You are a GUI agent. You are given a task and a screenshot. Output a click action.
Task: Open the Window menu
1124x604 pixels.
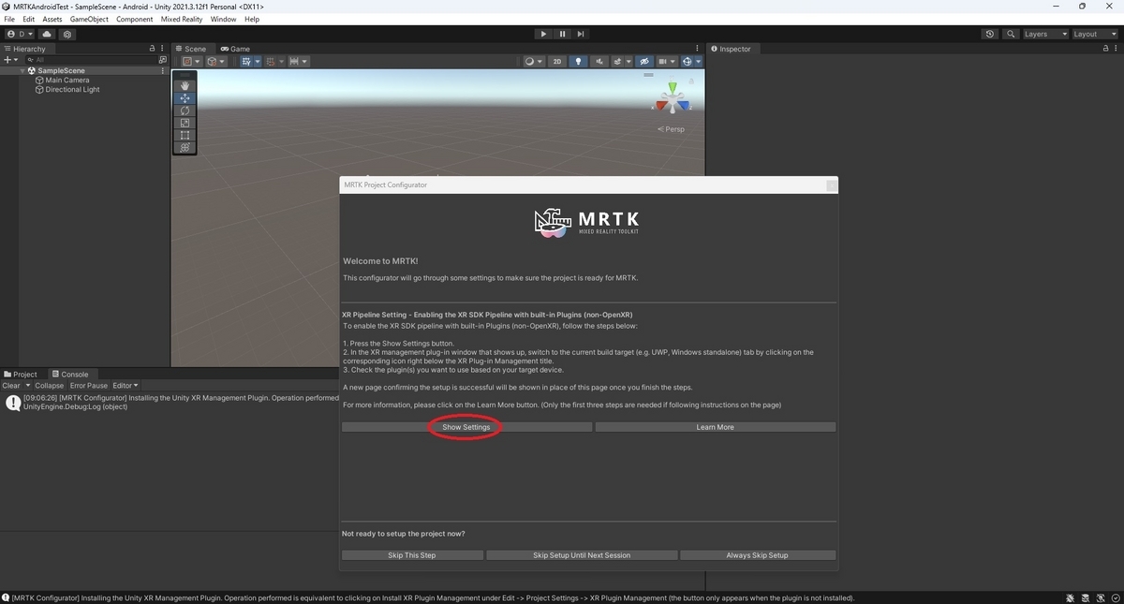pos(223,19)
